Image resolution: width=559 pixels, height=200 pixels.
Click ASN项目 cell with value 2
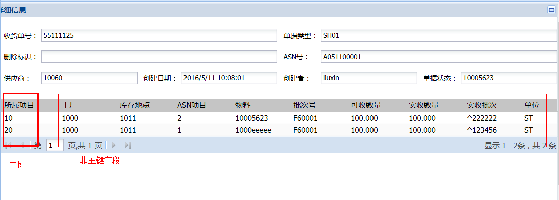(x=179, y=118)
